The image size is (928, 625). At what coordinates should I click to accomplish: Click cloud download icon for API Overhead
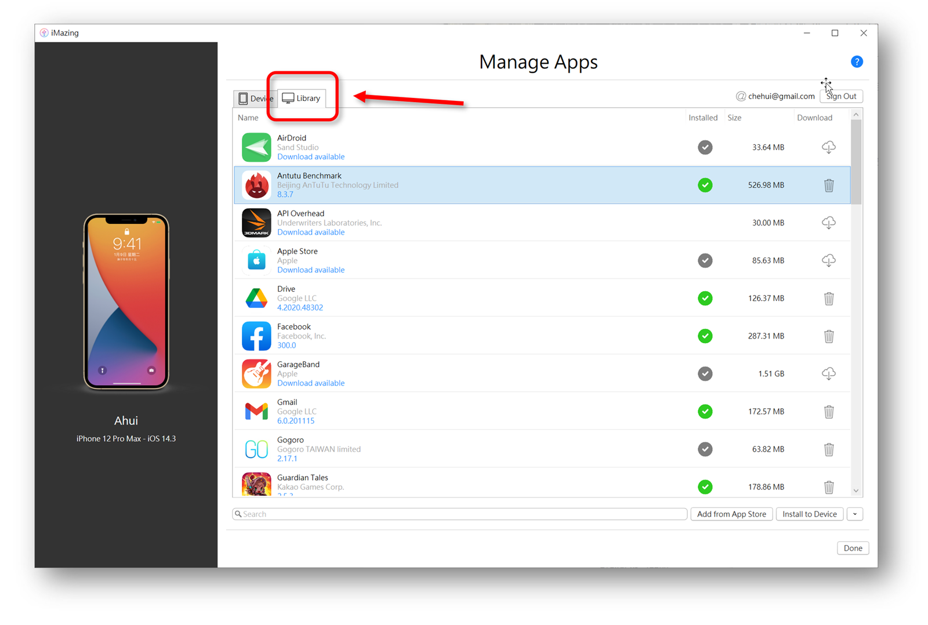pyautogui.click(x=828, y=223)
